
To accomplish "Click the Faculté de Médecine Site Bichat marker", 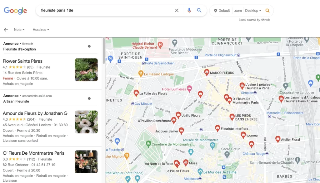I will [174, 42].
